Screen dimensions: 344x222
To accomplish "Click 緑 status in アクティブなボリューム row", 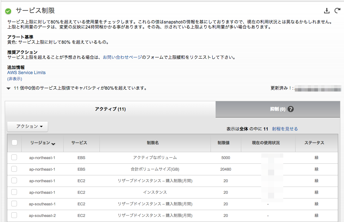I will click(x=317, y=158).
